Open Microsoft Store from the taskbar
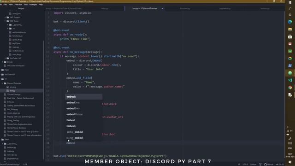295x166 pixels. tap(290, 36)
